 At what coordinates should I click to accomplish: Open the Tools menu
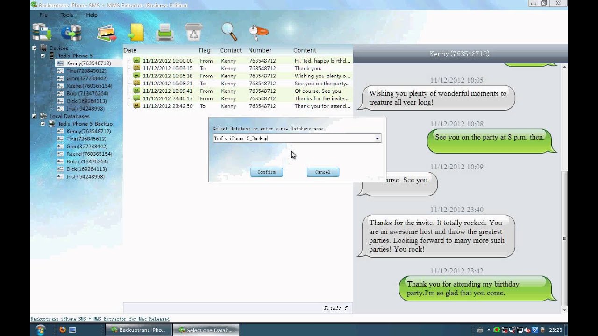point(67,15)
